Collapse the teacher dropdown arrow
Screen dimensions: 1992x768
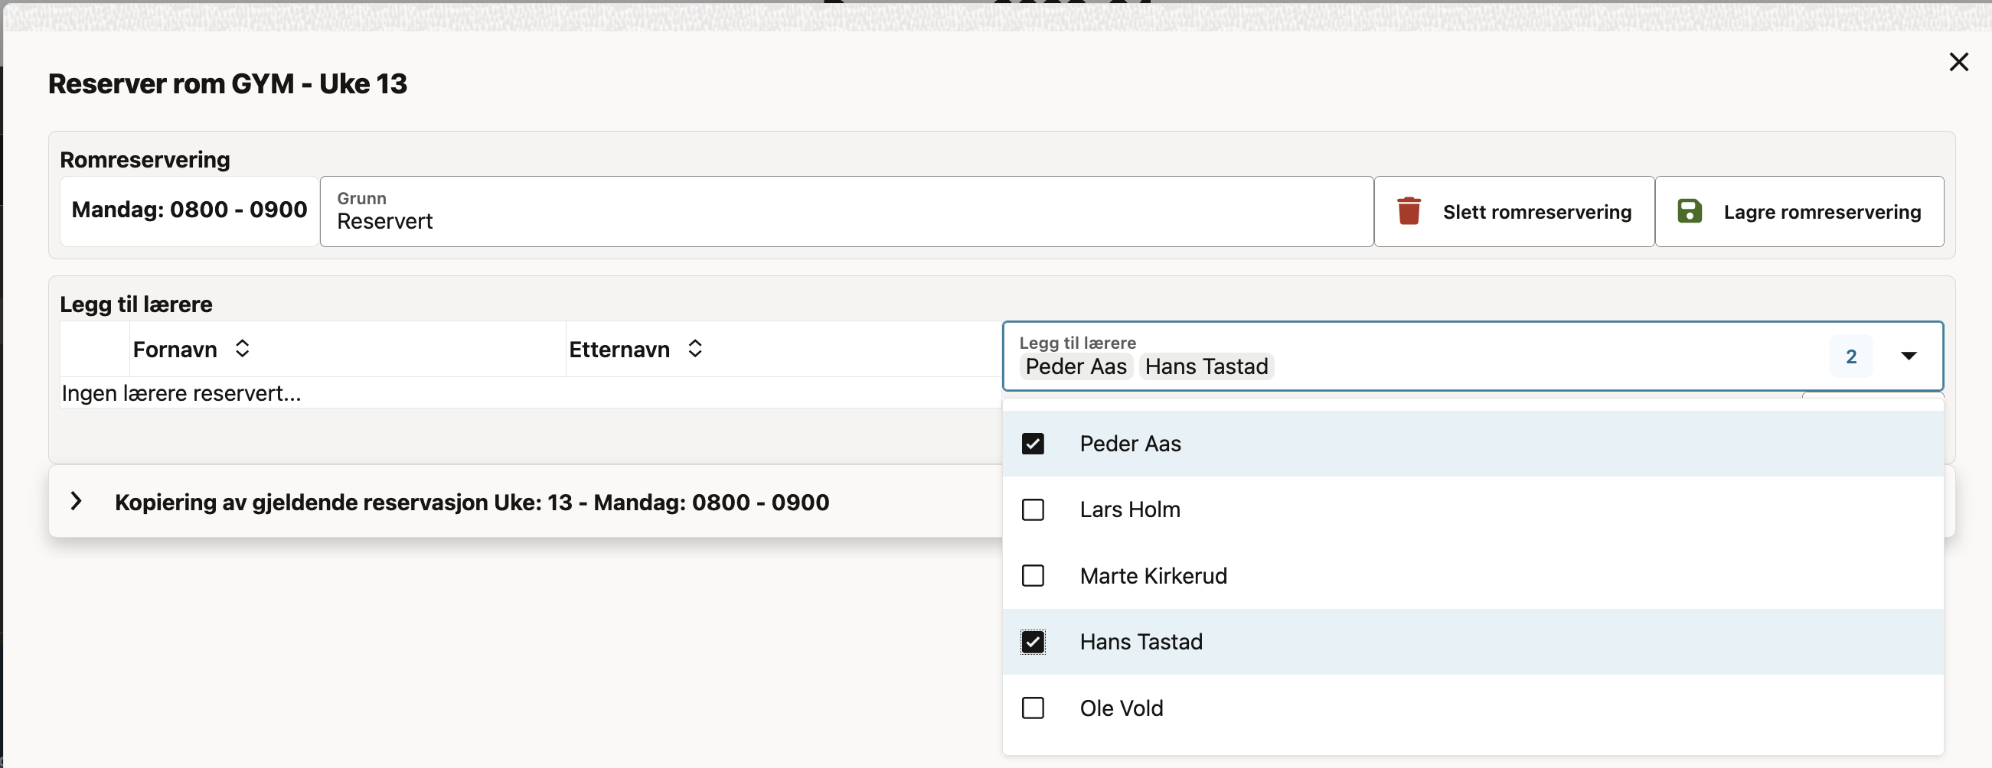[1908, 356]
